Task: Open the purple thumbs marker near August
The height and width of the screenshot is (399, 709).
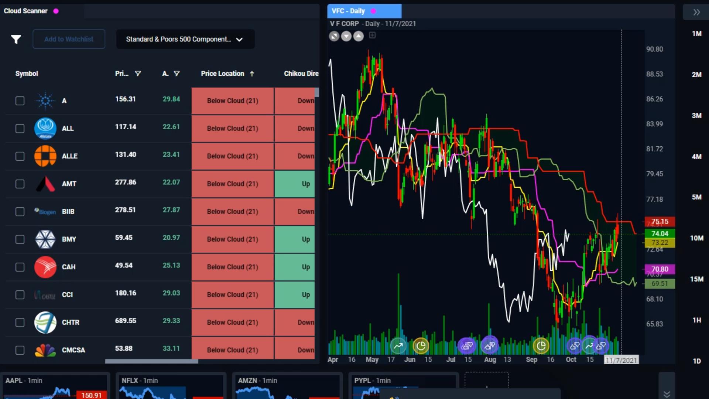Action: pyautogui.click(x=490, y=345)
